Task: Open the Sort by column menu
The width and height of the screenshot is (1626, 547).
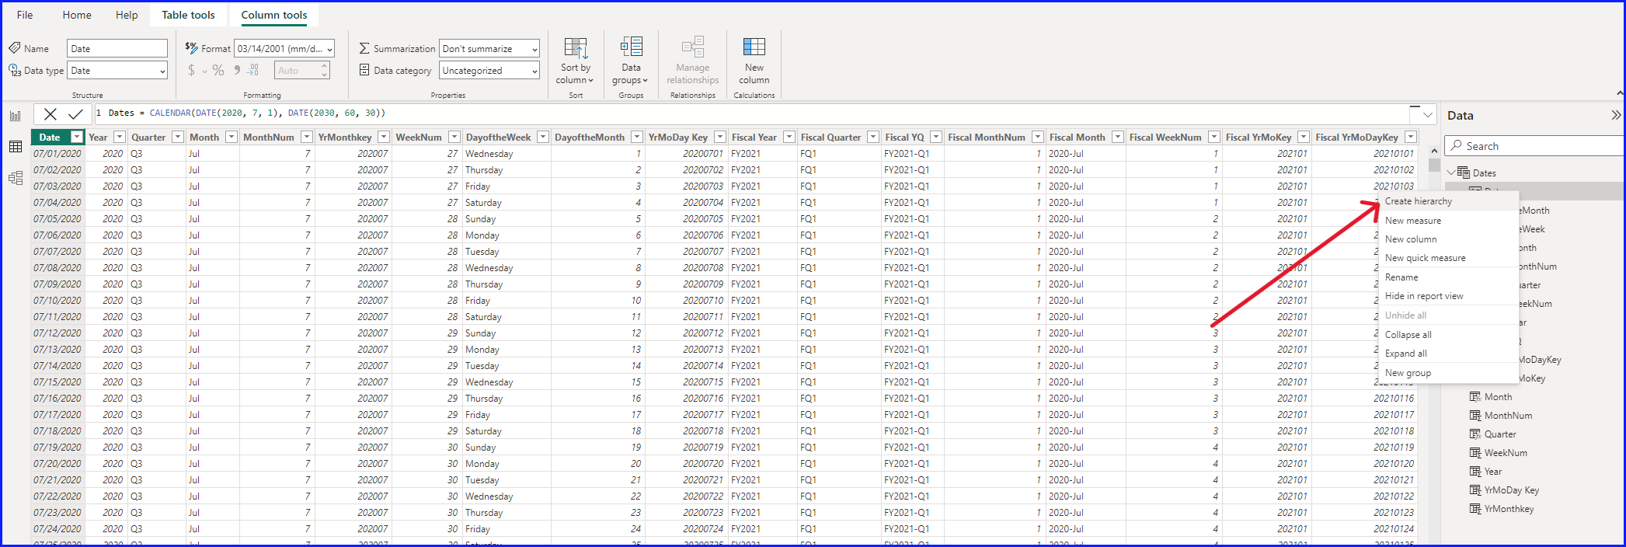Action: tap(575, 61)
